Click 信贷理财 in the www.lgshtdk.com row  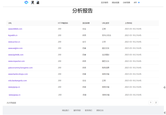click(106, 55)
